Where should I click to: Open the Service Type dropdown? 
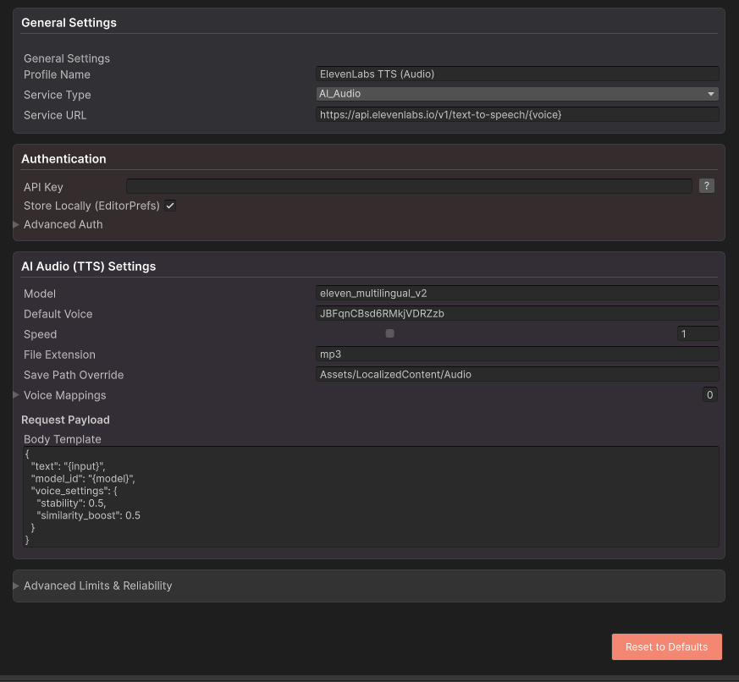[517, 94]
